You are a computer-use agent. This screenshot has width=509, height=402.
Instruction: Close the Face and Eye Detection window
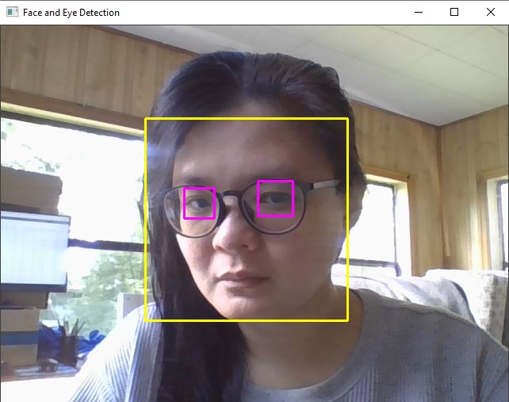491,13
